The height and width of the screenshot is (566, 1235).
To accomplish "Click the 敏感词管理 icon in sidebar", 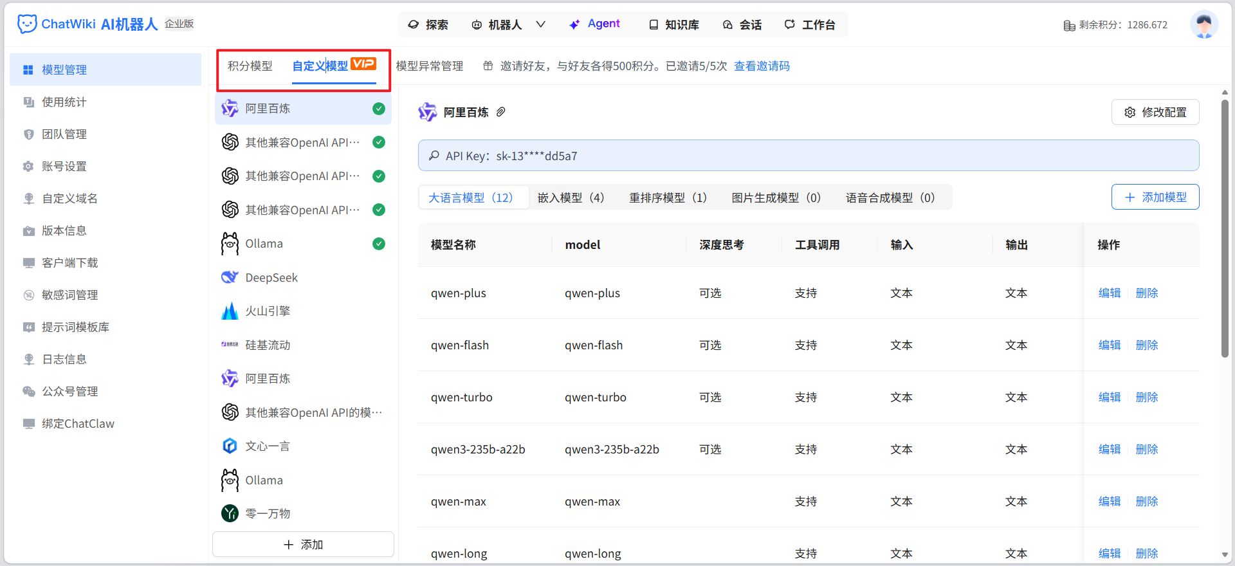I will 28,295.
